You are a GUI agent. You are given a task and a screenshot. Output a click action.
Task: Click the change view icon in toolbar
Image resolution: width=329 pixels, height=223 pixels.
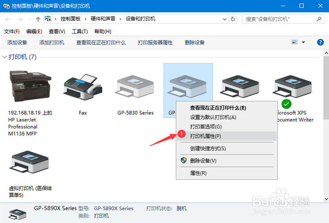(295, 42)
